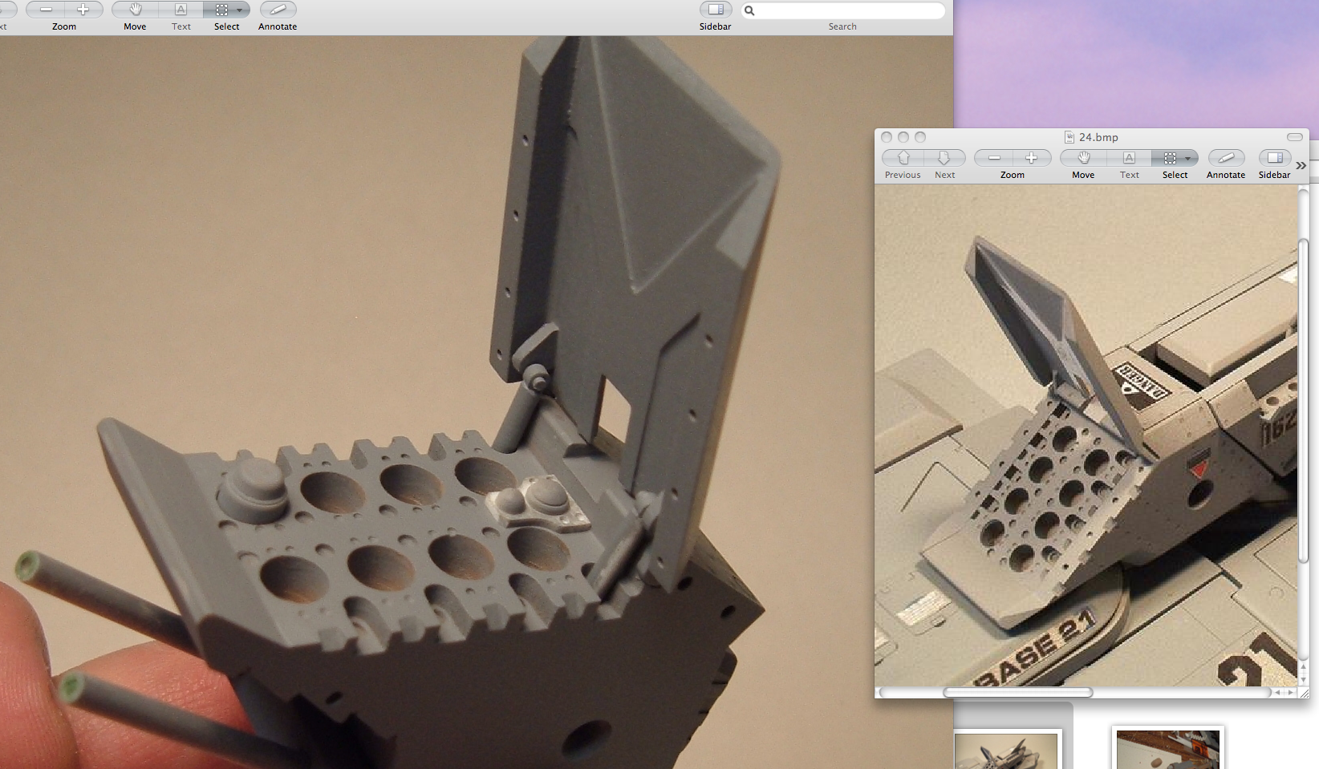
Task: Choose Text tool in large Preview window
Action: [x=181, y=10]
